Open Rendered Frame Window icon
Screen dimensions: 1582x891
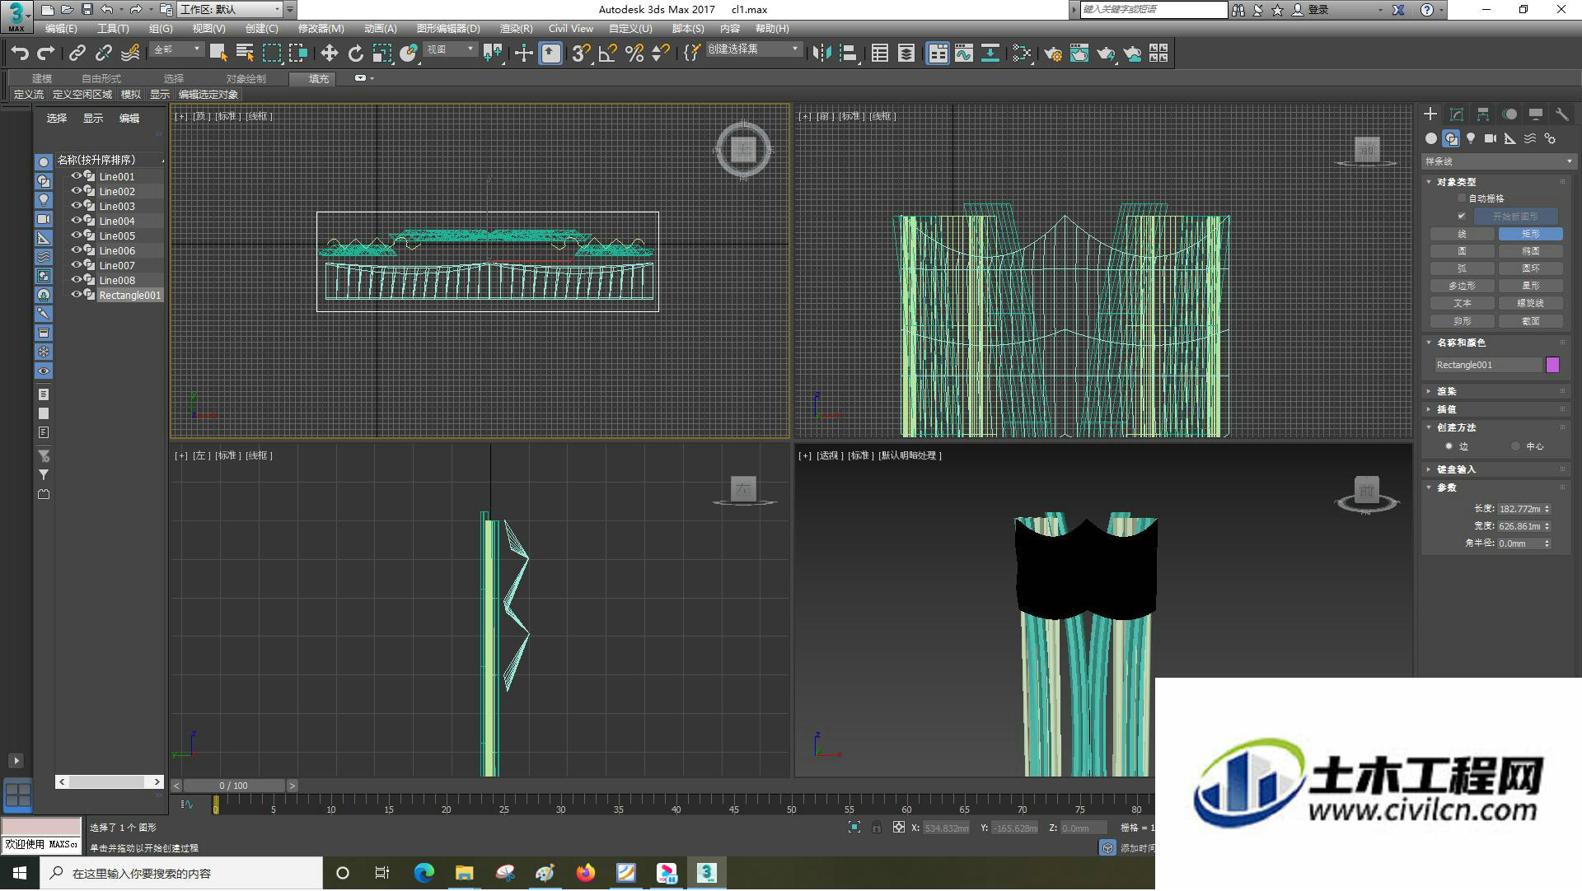[1079, 54]
